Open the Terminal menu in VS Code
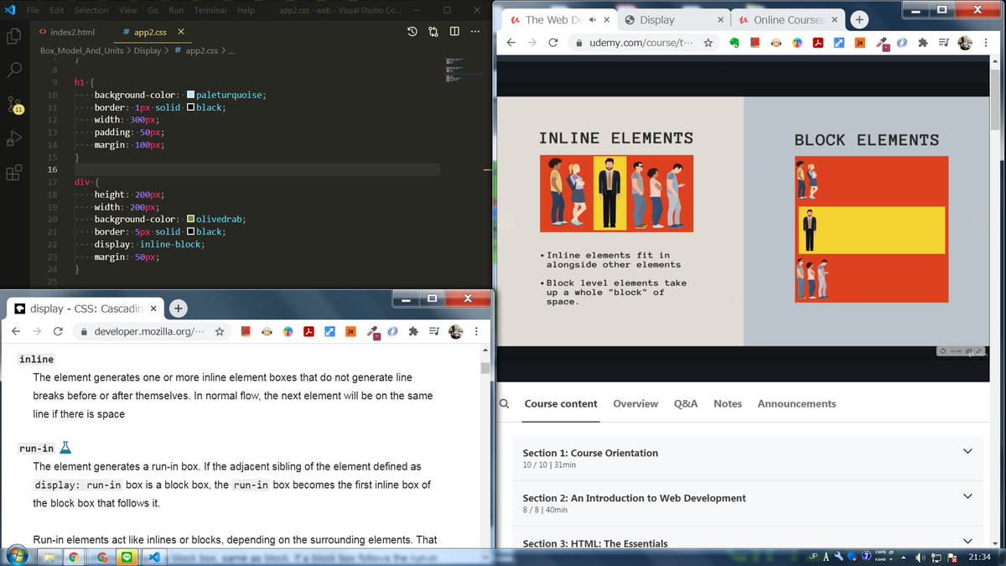 click(210, 10)
